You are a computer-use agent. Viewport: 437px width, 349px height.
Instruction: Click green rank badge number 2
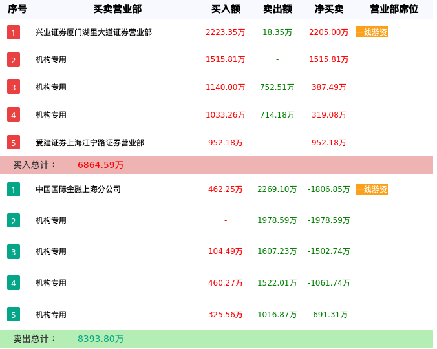(x=14, y=220)
